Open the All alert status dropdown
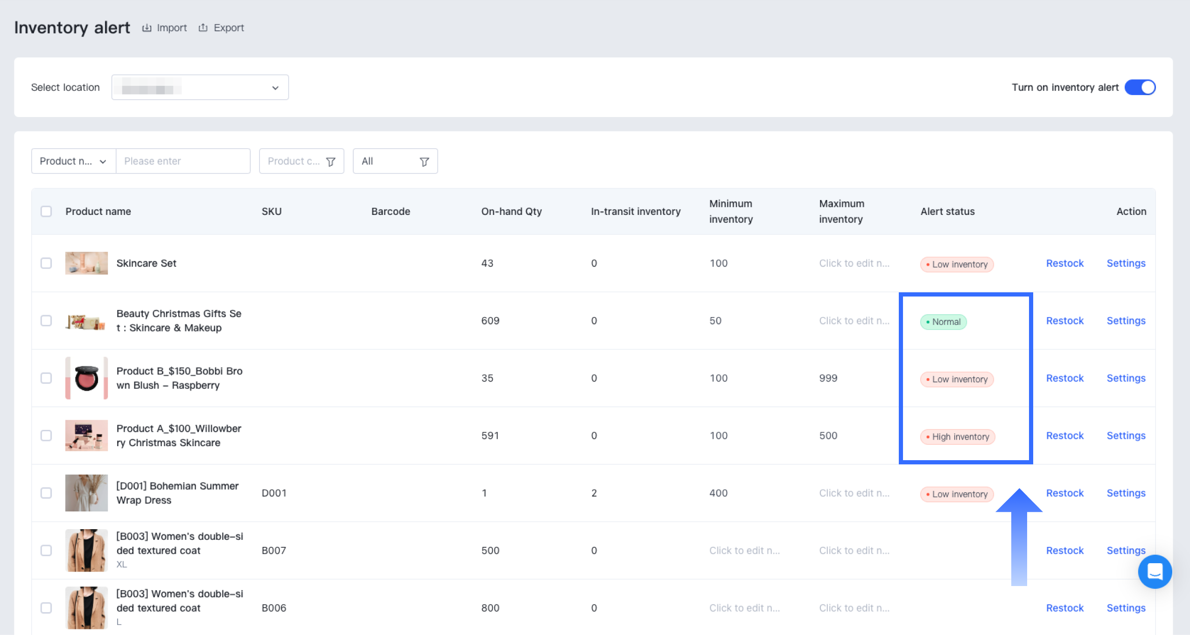Screen dimensions: 1190x635 (394, 161)
